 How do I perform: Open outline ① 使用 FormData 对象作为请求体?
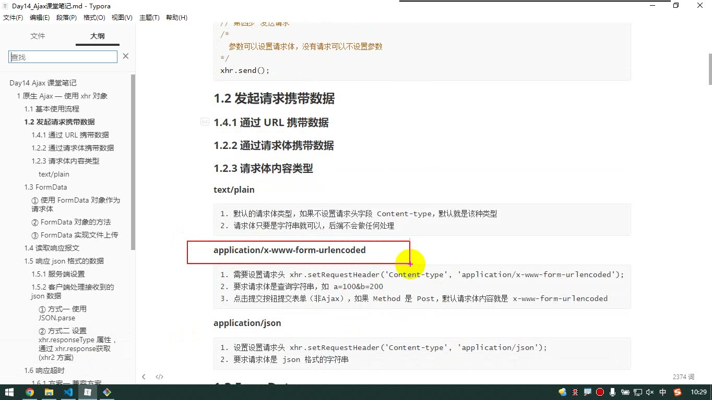(76, 204)
